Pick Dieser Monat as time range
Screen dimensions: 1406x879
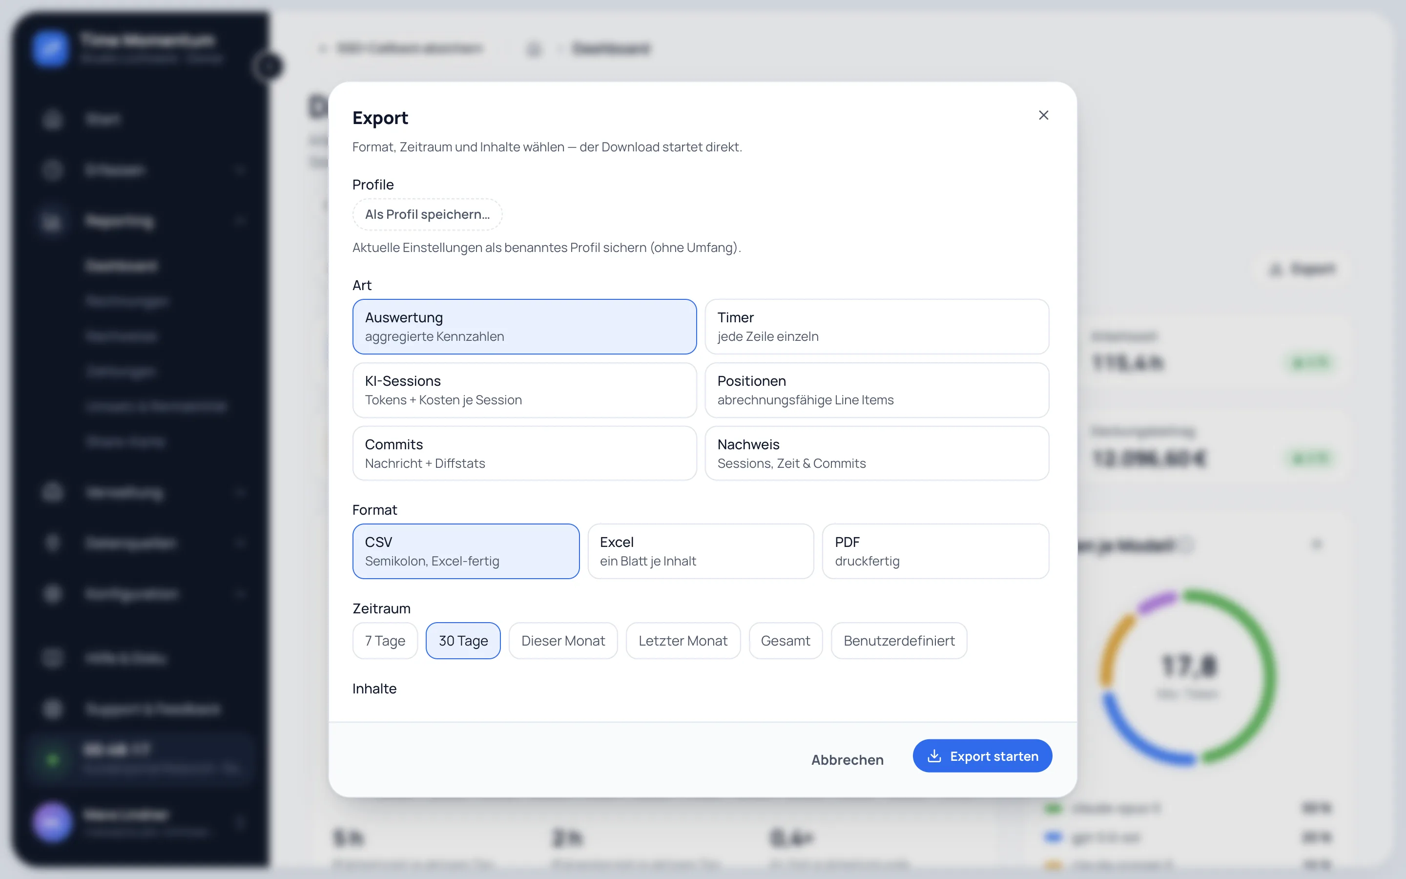(x=563, y=641)
